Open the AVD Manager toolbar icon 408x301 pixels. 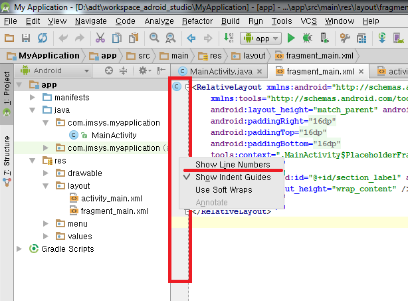tap(399, 39)
